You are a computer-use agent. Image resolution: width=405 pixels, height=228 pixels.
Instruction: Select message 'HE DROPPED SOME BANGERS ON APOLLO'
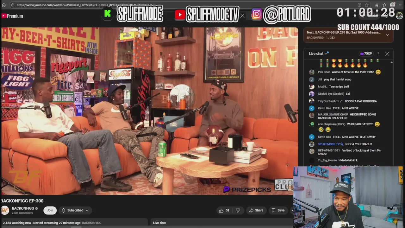coord(347,116)
